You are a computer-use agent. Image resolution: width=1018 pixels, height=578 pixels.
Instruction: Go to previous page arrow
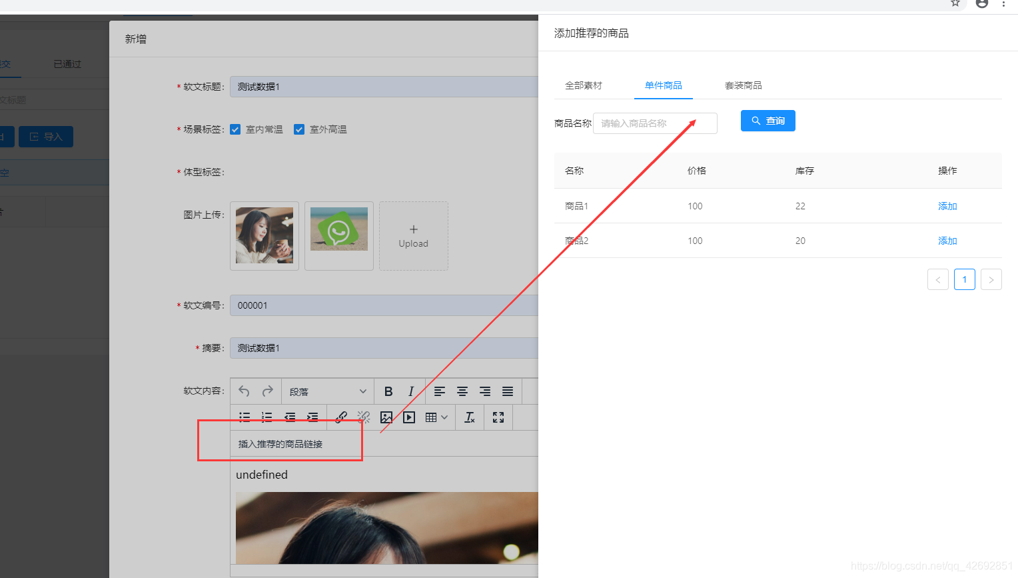pyautogui.click(x=938, y=279)
